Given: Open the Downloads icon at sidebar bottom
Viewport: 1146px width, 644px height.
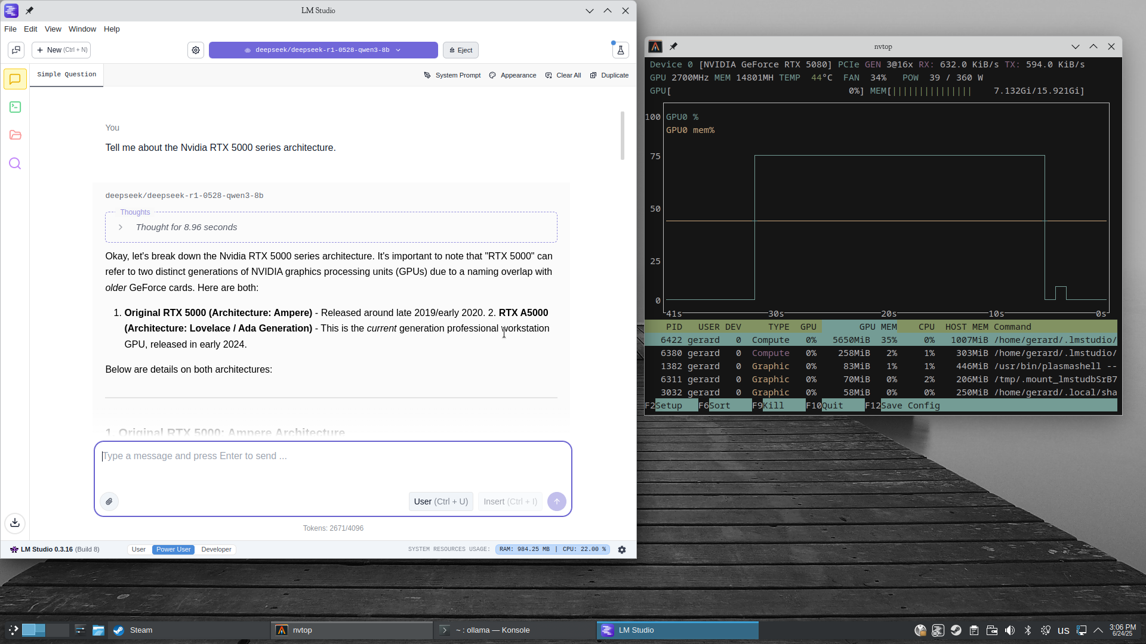Looking at the screenshot, I should click(15, 523).
